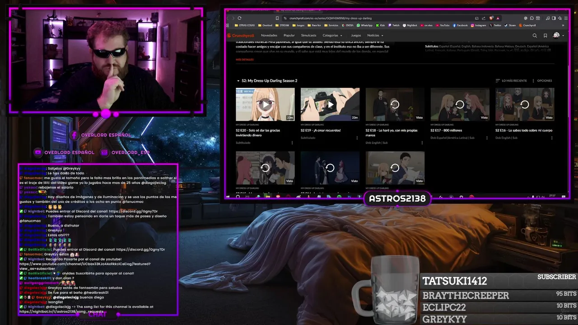Open the YouTube bookmark
This screenshot has height=325, width=578.
(443, 25)
